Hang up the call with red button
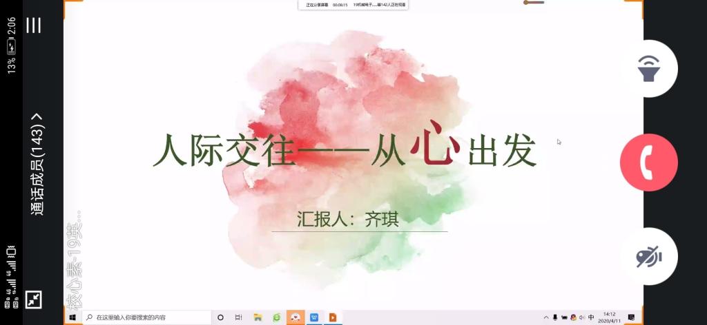Viewport: 707px width, 325px height. (648, 162)
